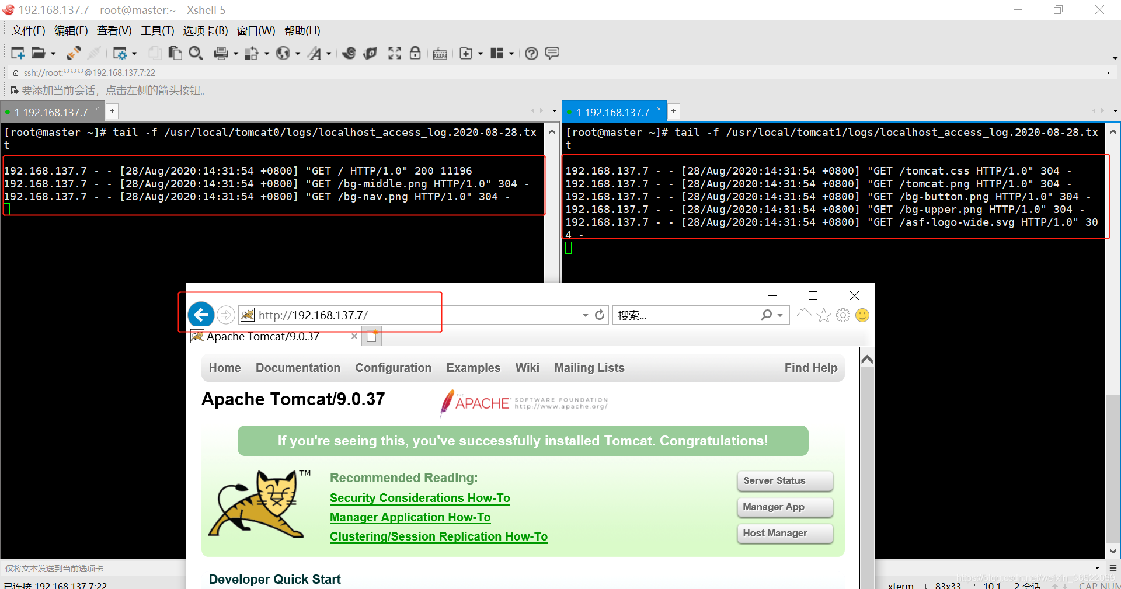Expand Encoding globe dropdown arrow
The image size is (1121, 589).
(298, 54)
